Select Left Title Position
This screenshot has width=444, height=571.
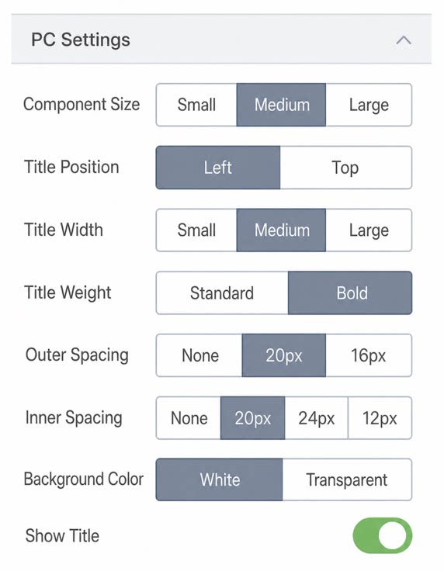click(x=218, y=168)
